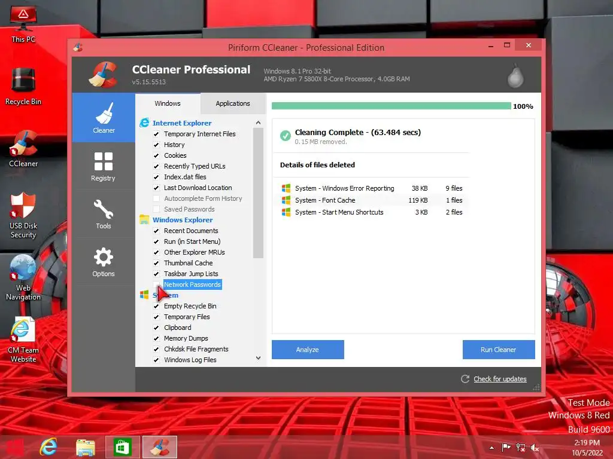Click the Action Center flag tray icon
This screenshot has height=459, width=613.
(506, 448)
